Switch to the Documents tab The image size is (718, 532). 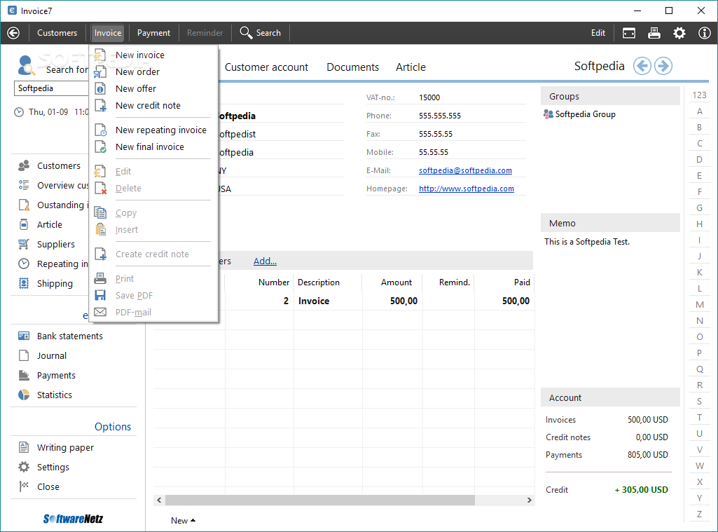click(x=352, y=67)
